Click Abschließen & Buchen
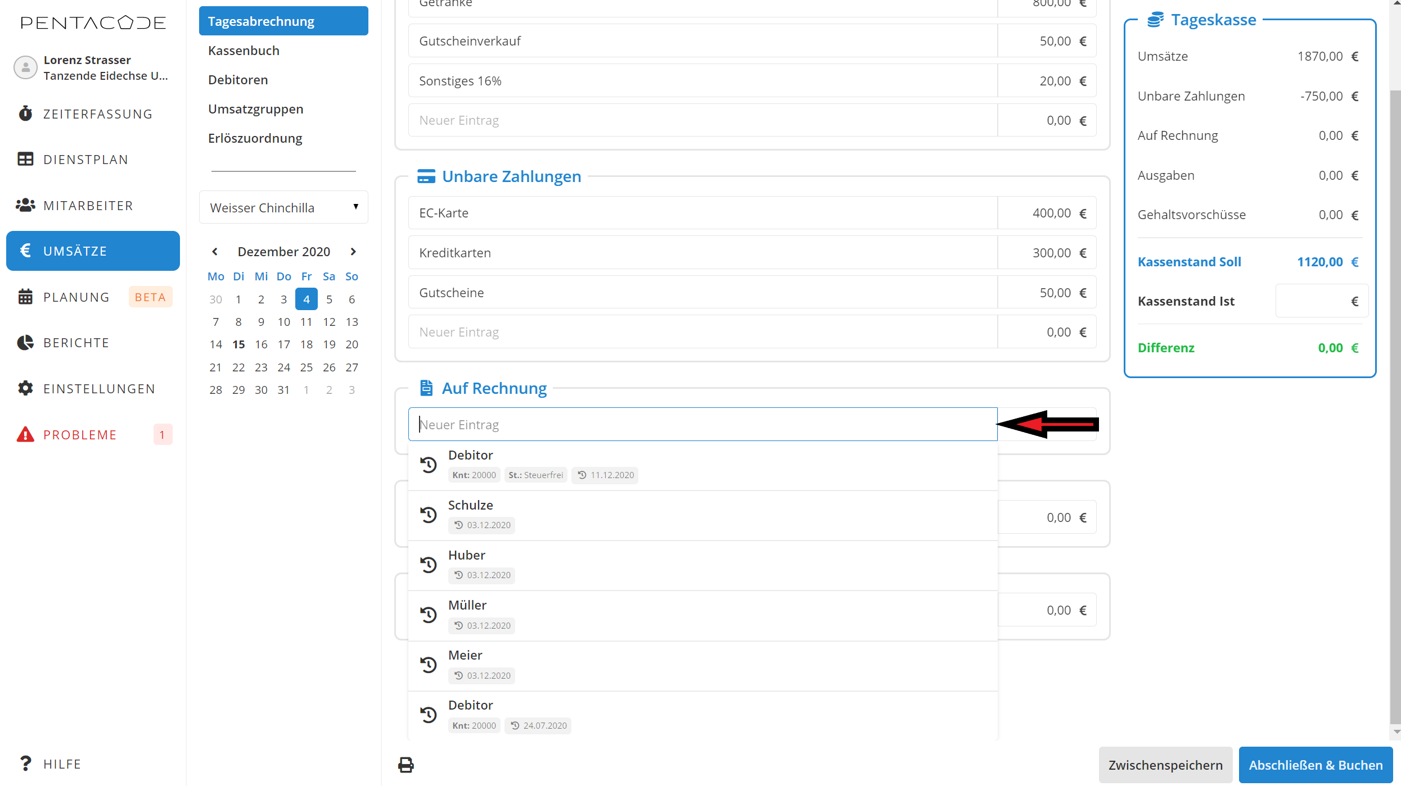The height and width of the screenshot is (786, 1401). (1316, 765)
